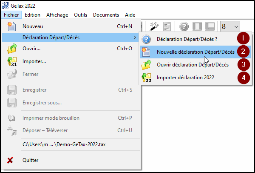Open the Aide menu

coord(130,15)
